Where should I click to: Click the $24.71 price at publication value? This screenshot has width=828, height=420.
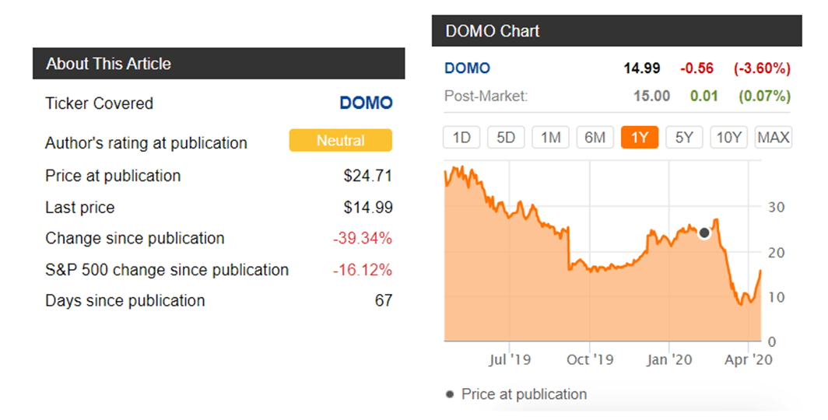368,176
